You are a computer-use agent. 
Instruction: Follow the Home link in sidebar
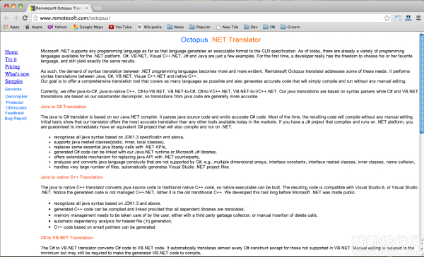(11, 52)
